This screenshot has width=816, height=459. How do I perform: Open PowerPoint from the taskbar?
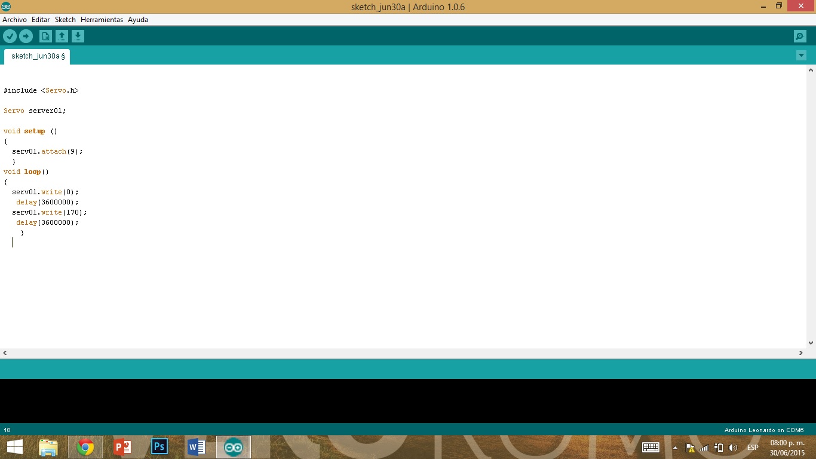122,447
